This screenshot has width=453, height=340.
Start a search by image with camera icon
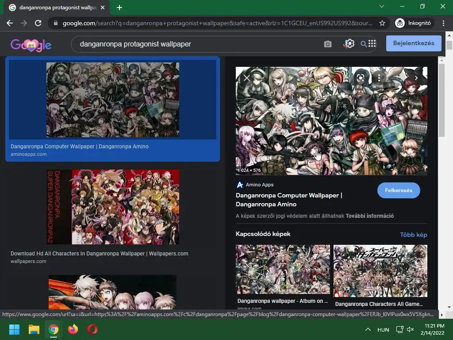click(328, 44)
